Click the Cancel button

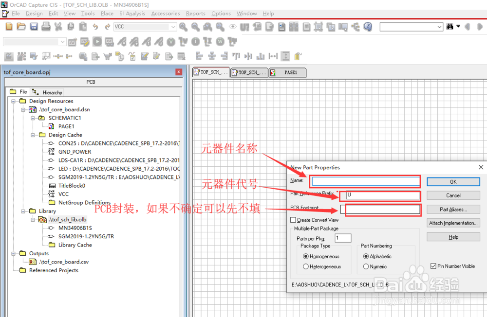point(453,195)
